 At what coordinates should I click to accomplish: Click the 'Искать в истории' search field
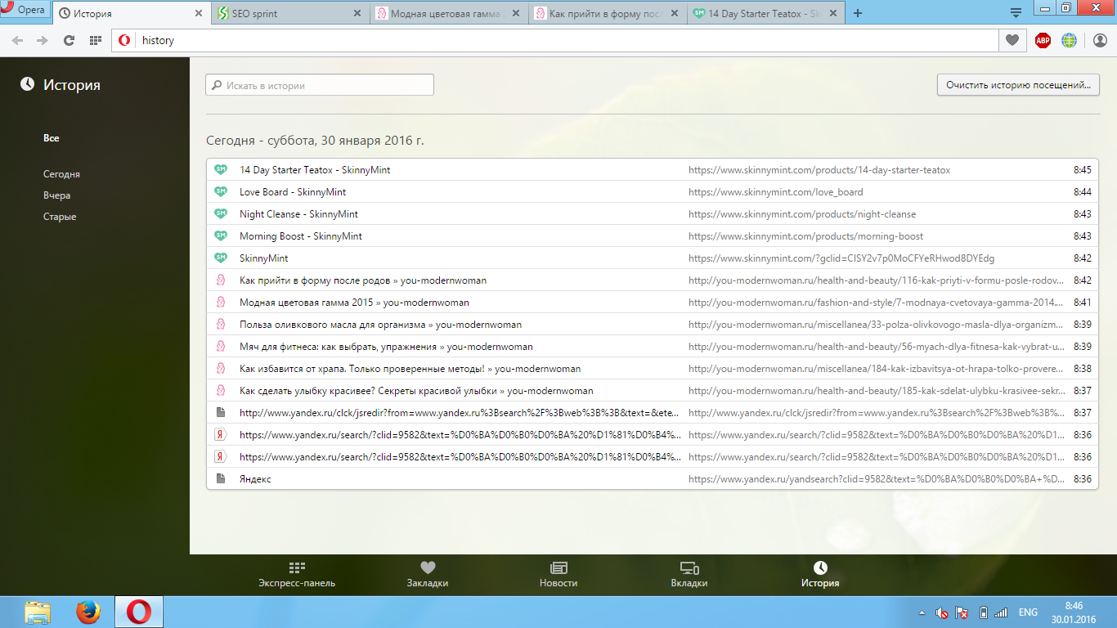pyautogui.click(x=319, y=85)
